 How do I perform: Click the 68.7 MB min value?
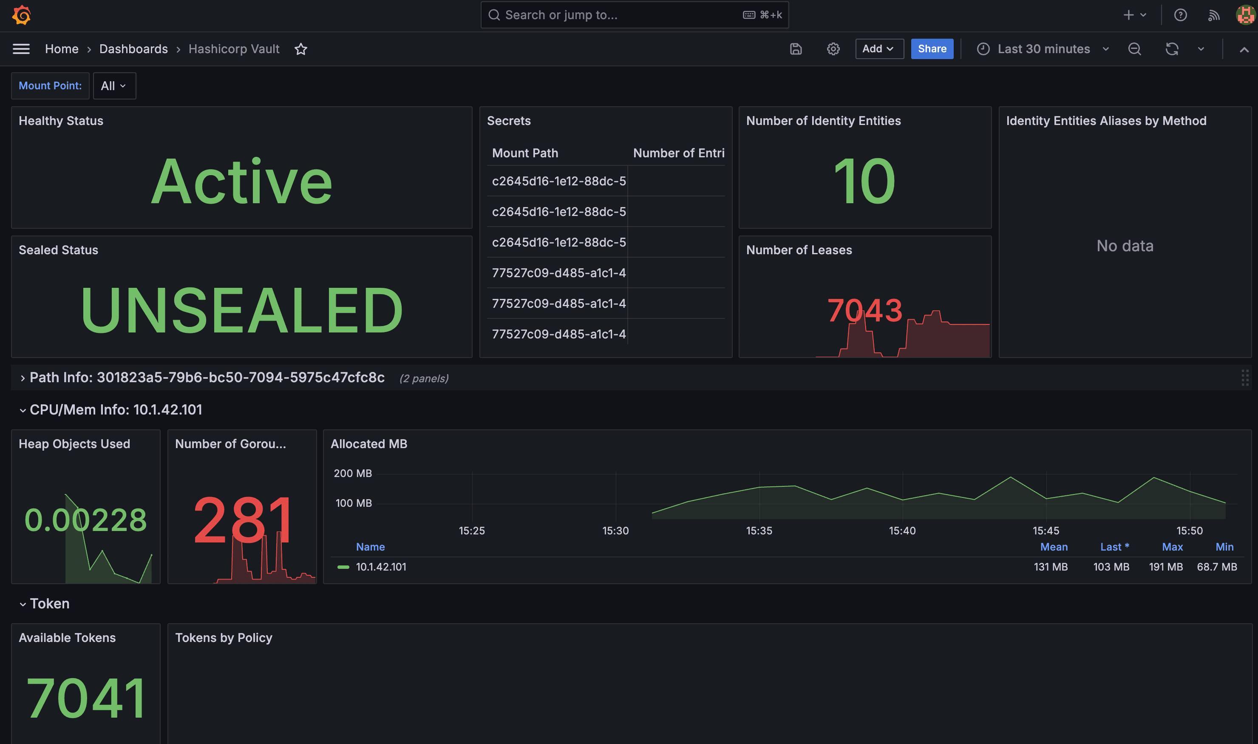click(1217, 567)
